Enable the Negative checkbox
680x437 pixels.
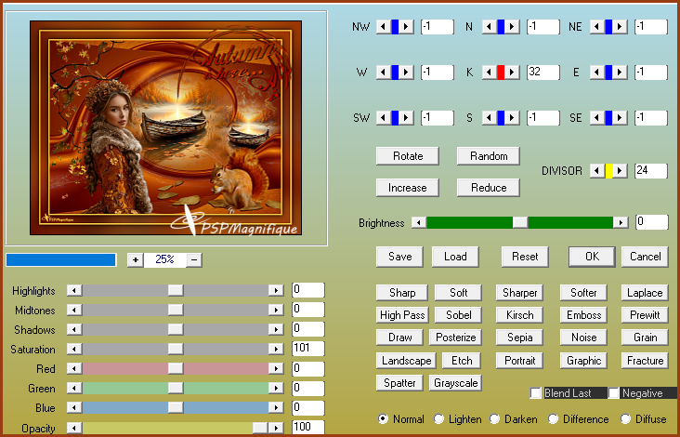pyautogui.click(x=613, y=392)
